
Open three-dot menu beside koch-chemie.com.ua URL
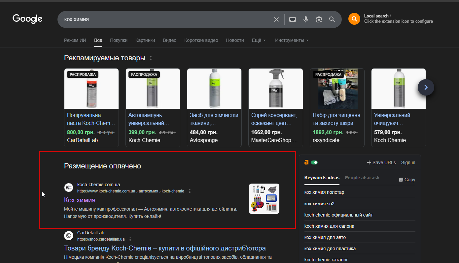190,191
